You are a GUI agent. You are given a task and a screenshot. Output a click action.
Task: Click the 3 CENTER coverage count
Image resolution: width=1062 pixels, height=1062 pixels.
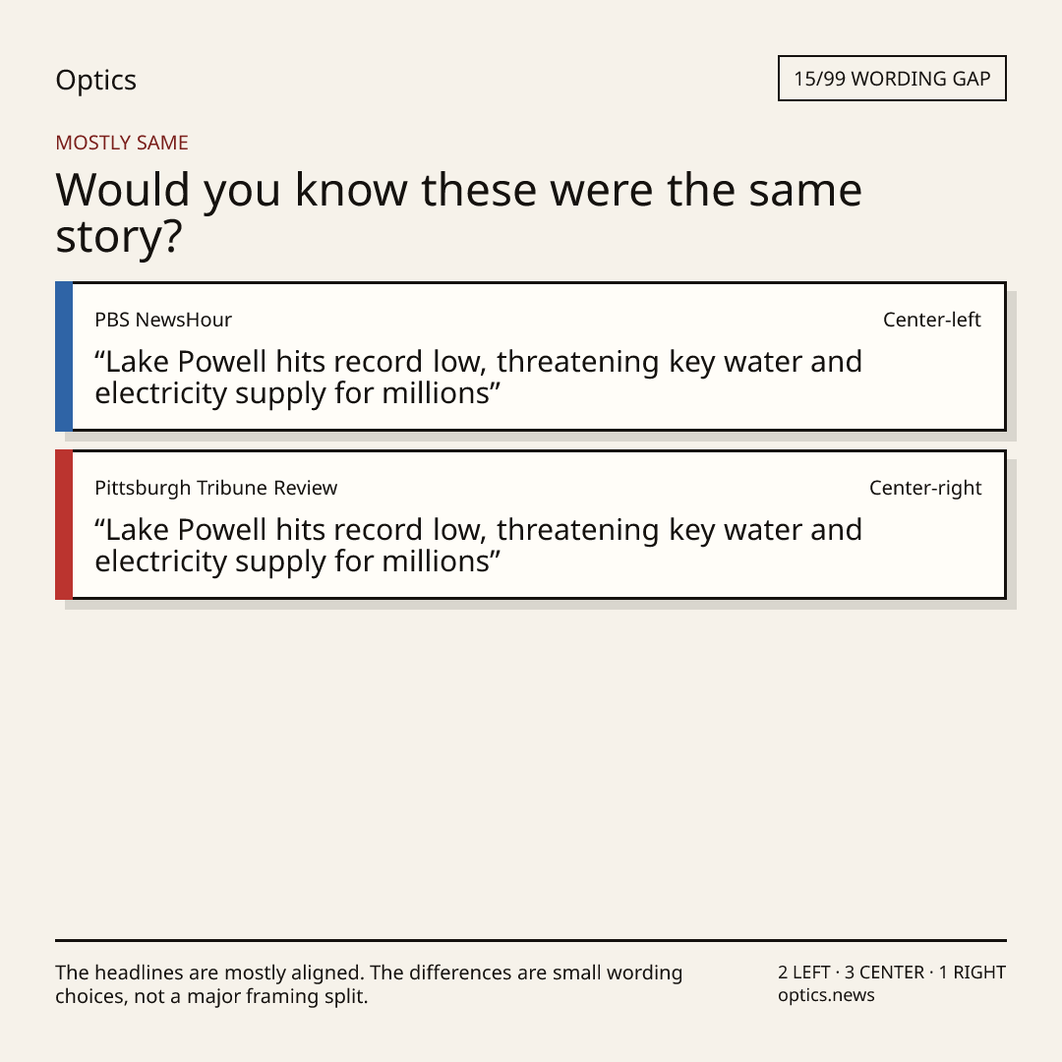click(x=884, y=972)
